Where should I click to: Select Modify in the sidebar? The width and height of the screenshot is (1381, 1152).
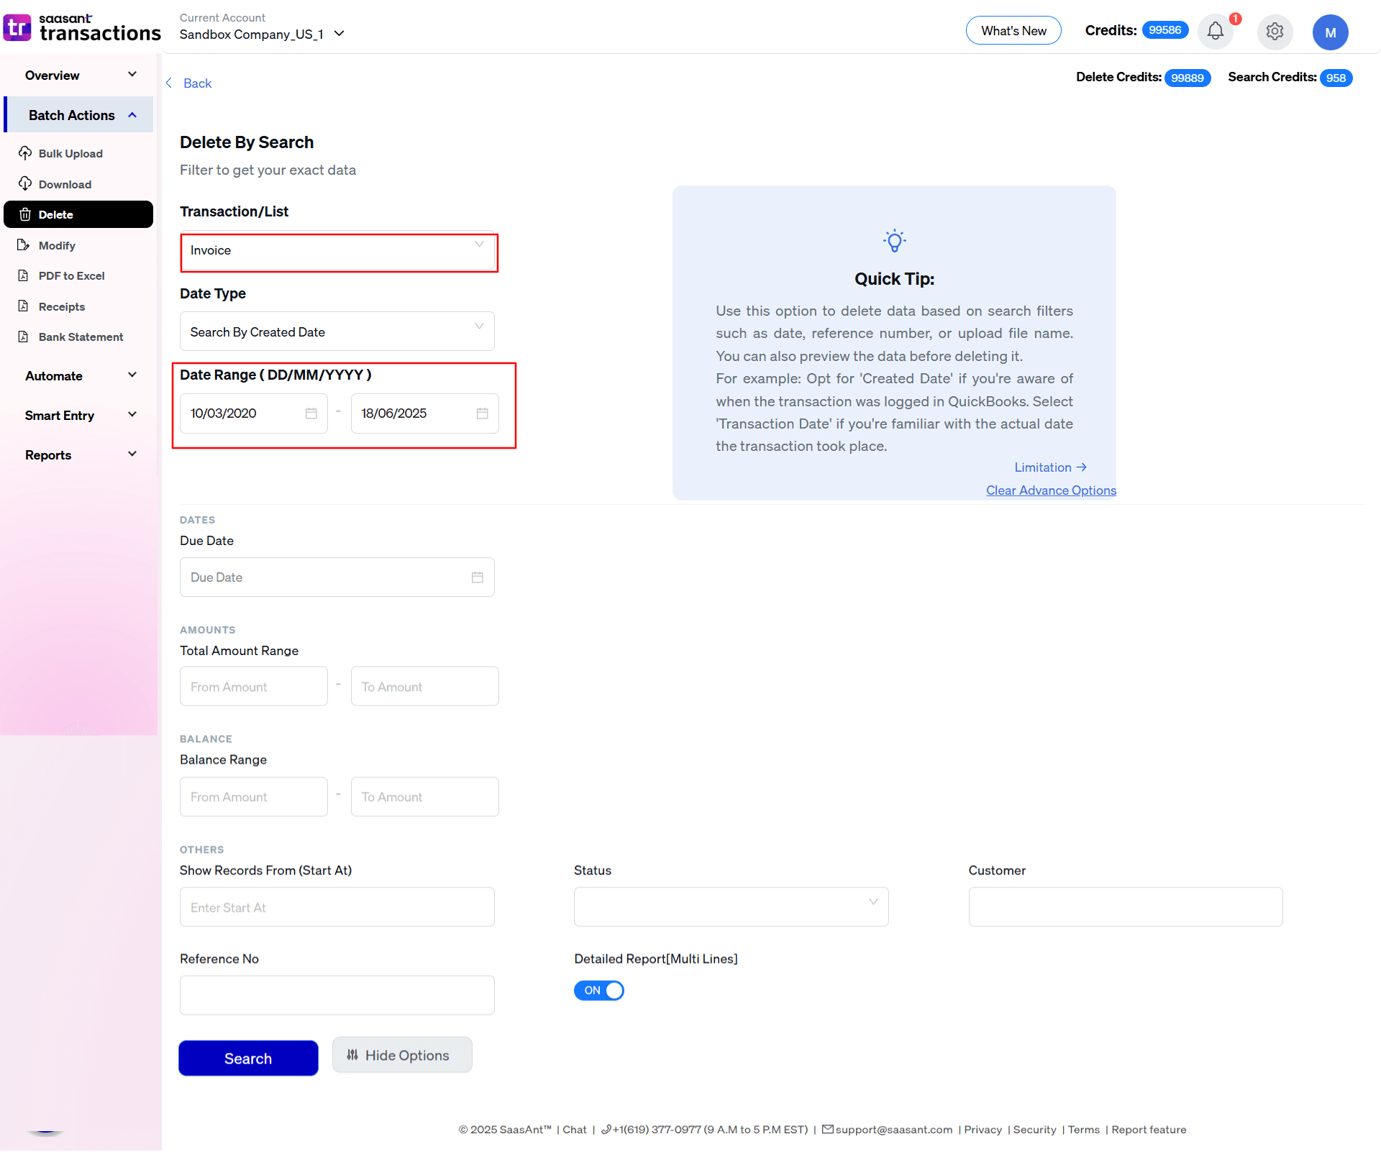click(x=57, y=245)
